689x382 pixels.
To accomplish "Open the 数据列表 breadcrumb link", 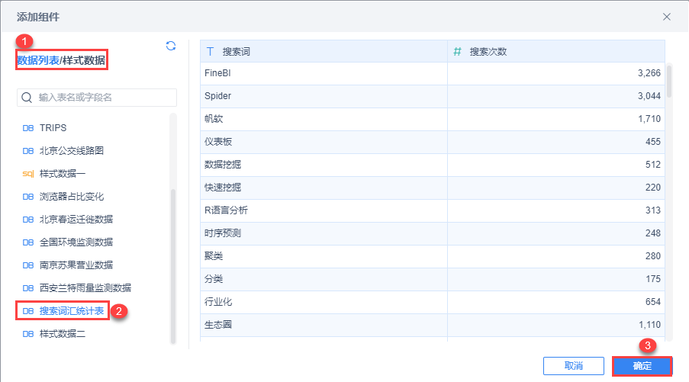I will click(38, 59).
